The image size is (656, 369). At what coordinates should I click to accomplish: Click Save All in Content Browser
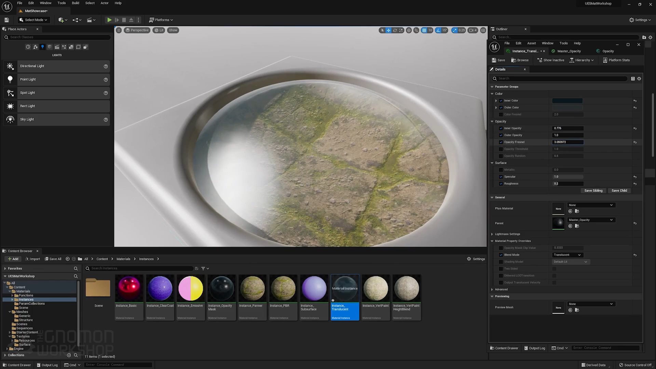pyautogui.click(x=53, y=259)
